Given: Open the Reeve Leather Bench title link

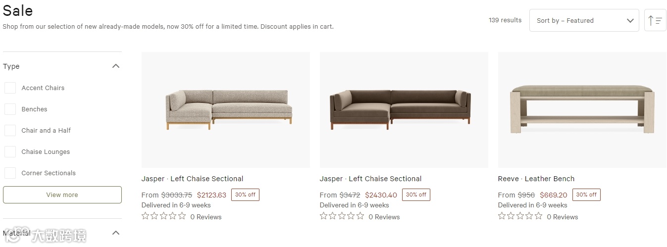Looking at the screenshot, I should click(536, 179).
